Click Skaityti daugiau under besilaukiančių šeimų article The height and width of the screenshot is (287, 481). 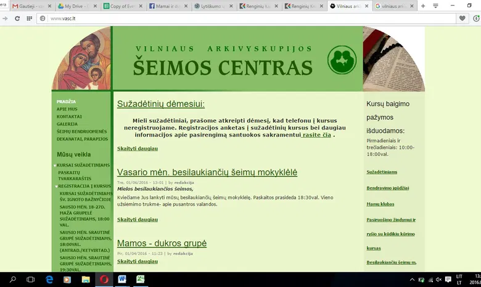coord(138,220)
